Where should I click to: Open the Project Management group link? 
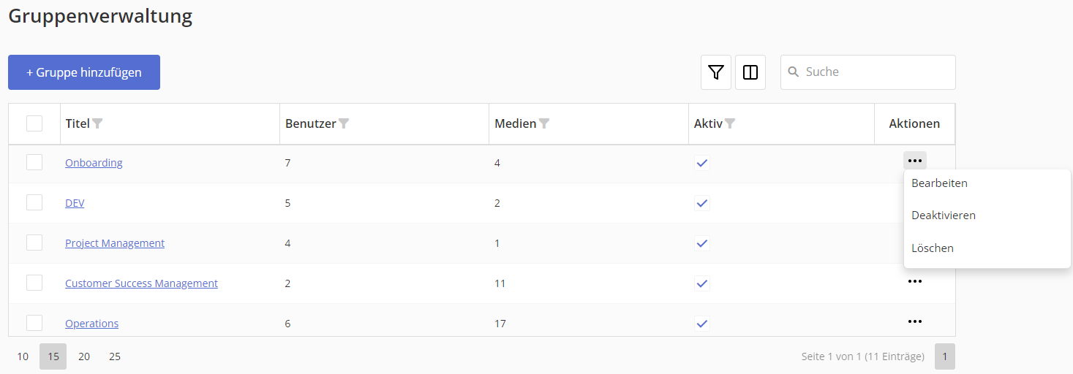pyautogui.click(x=115, y=243)
